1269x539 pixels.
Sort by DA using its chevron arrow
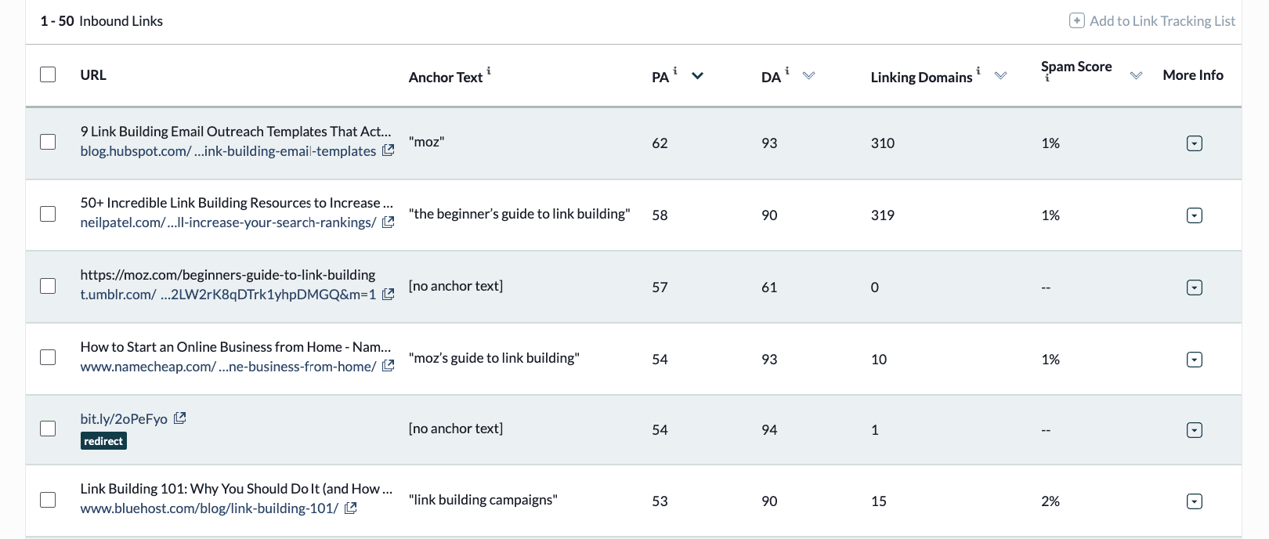[x=809, y=76]
